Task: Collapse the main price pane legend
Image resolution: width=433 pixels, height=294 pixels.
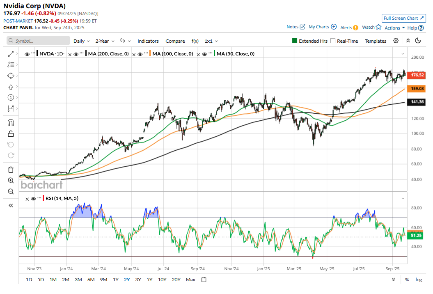Action: tap(403, 54)
